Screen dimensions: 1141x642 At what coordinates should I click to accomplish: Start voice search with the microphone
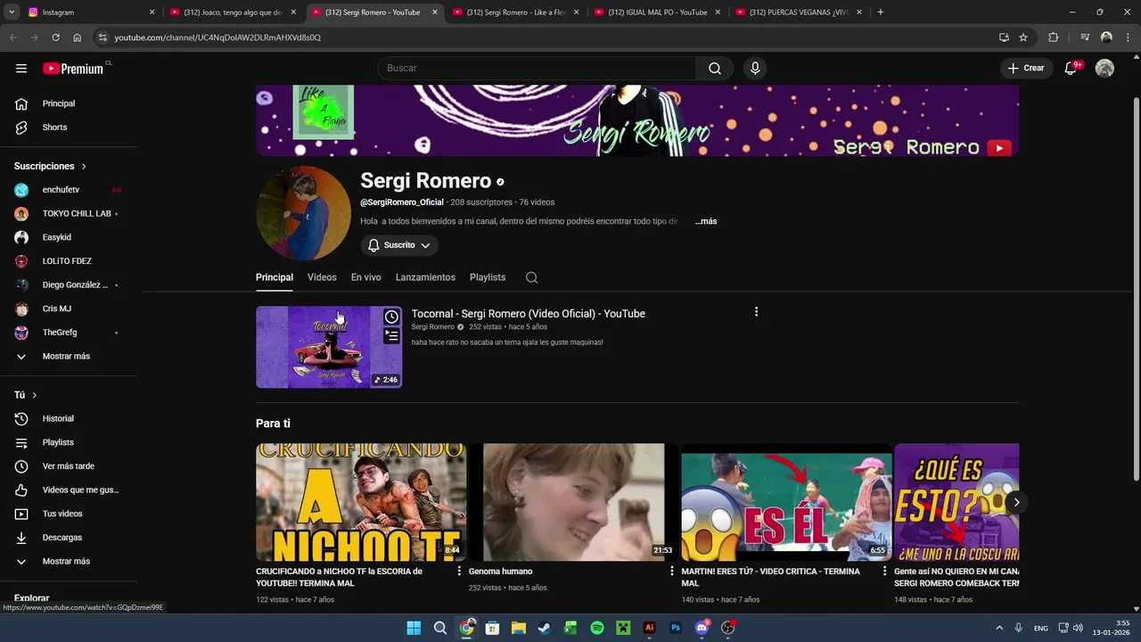pyautogui.click(x=755, y=69)
